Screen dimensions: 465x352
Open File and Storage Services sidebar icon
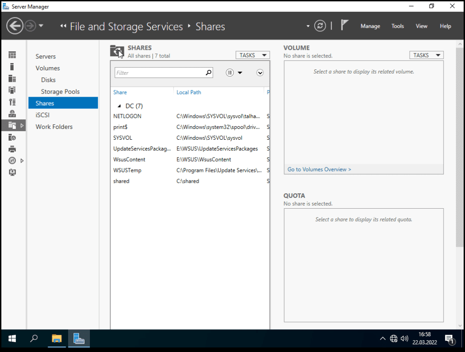[x=12, y=125]
